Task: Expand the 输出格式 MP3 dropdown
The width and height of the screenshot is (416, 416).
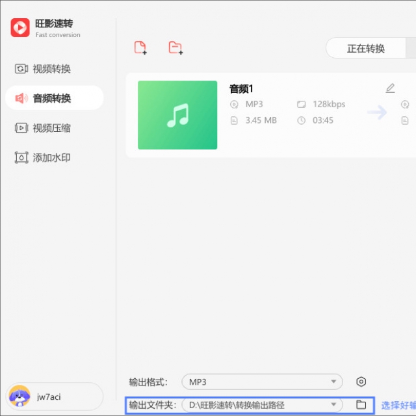Action: point(262,382)
